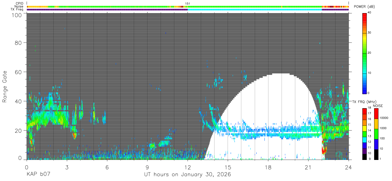
Task: Click the '60' range gate tick label
Action: tap(18, 72)
